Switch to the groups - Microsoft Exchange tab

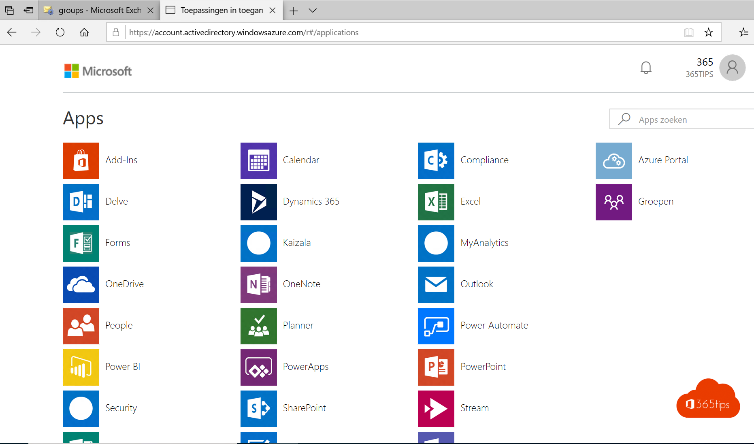tap(99, 10)
